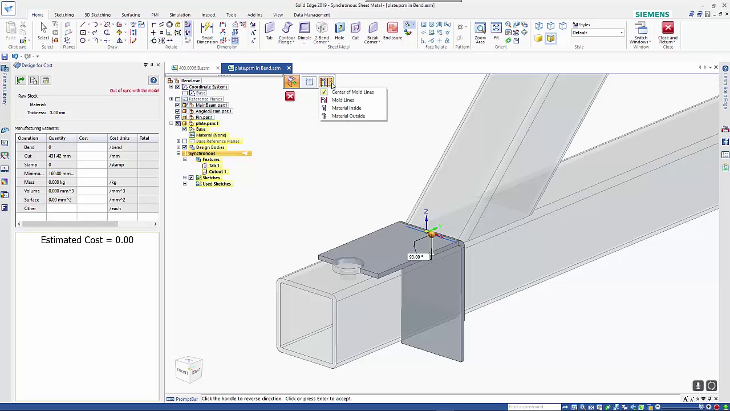Toggle the Sketches checkbox
730x411 pixels.
[191, 178]
